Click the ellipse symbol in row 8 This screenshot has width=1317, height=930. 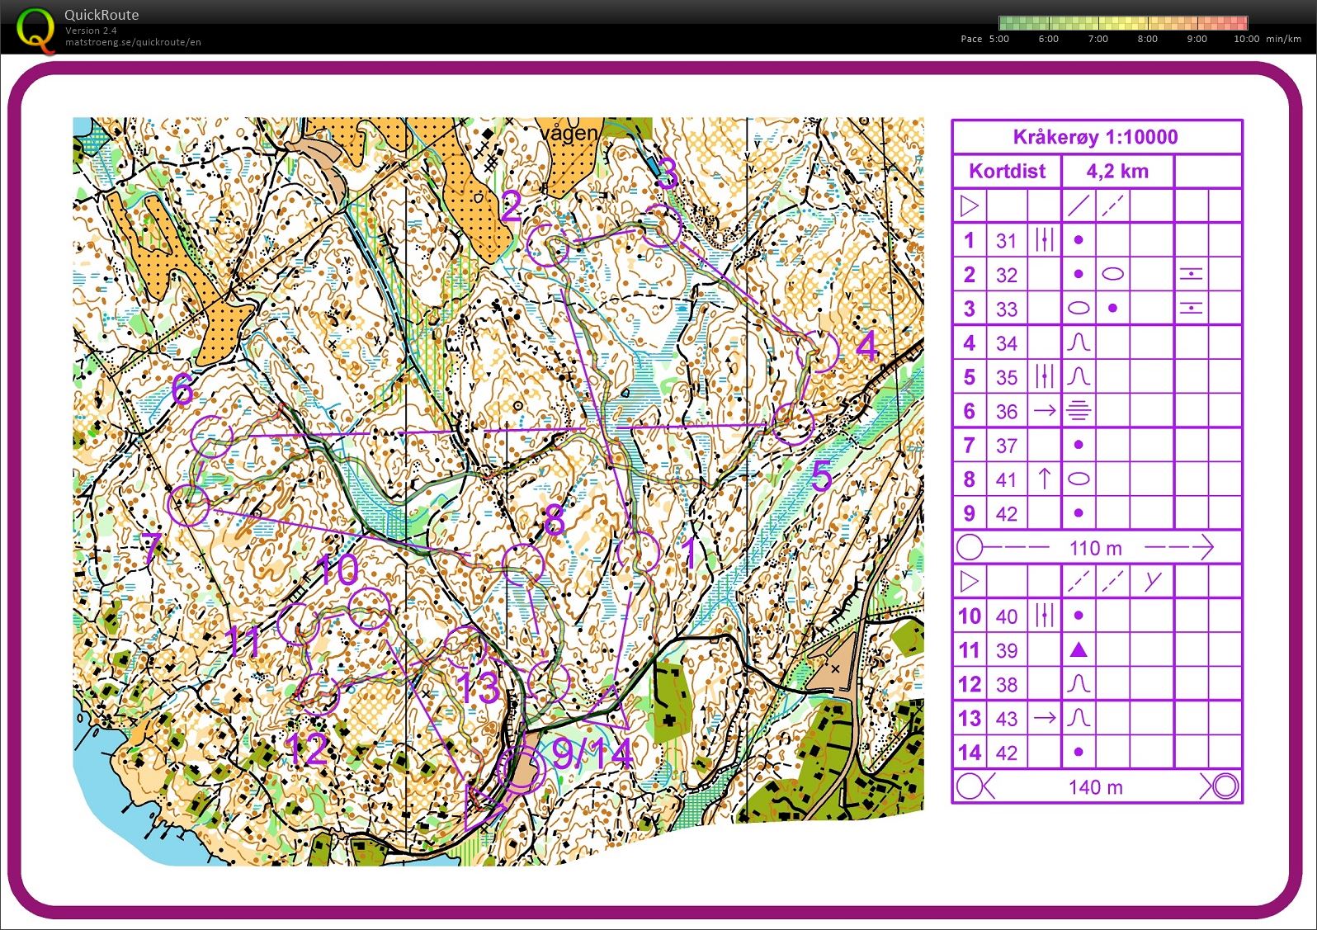click(x=1078, y=479)
